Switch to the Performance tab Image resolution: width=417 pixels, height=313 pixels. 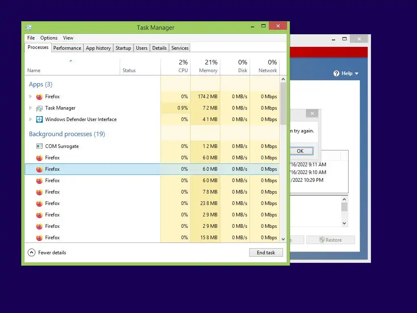point(67,48)
